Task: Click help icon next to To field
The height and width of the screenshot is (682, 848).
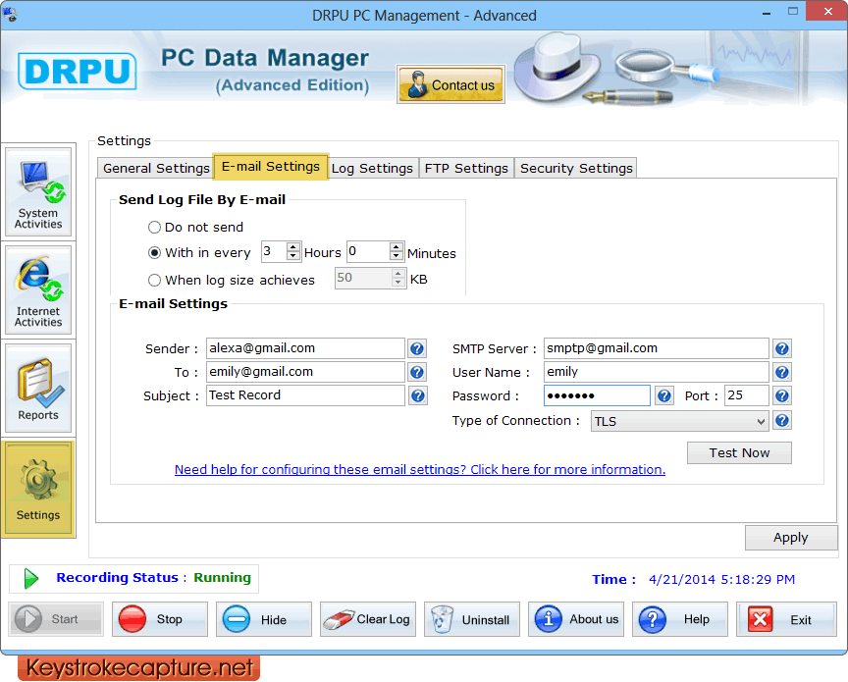Action: [417, 372]
